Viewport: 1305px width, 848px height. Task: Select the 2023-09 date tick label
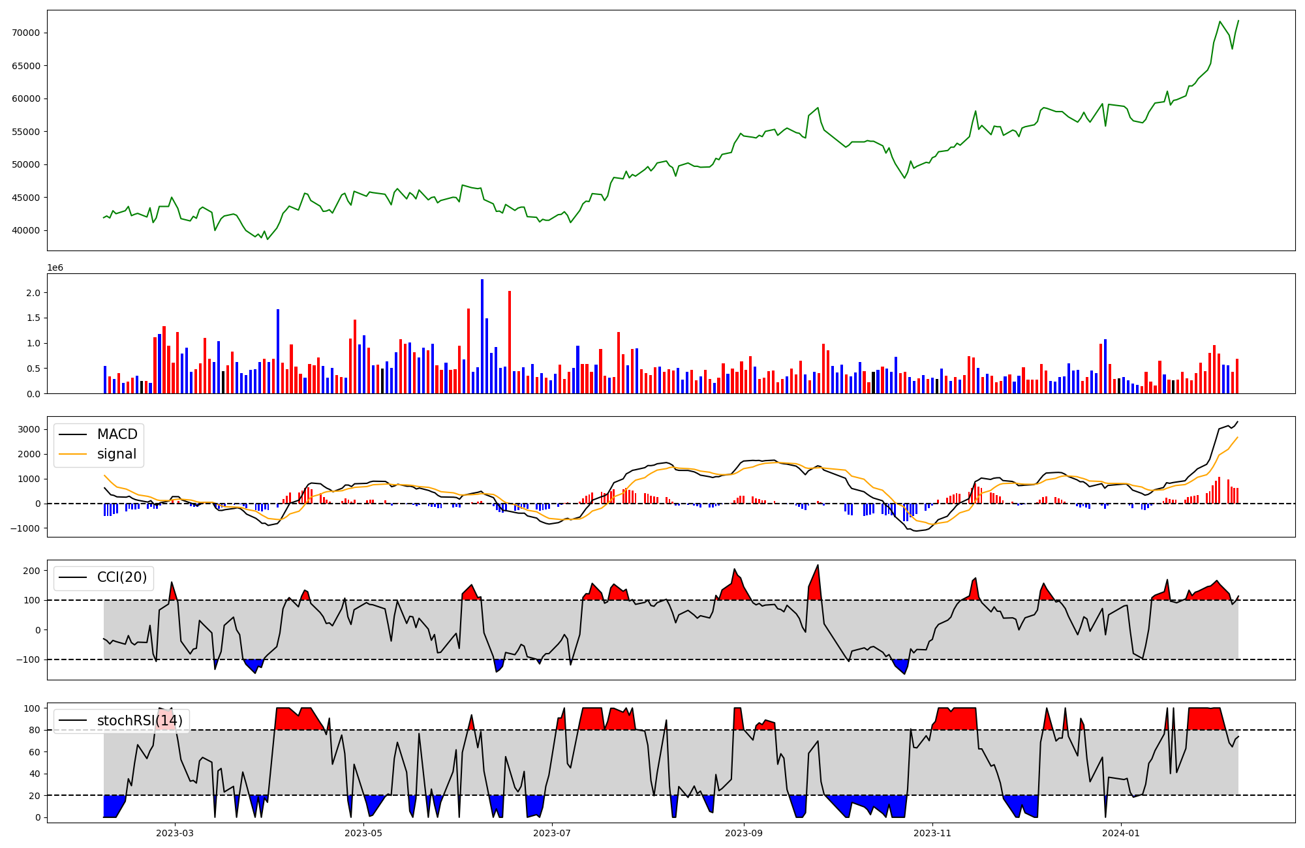click(x=743, y=832)
